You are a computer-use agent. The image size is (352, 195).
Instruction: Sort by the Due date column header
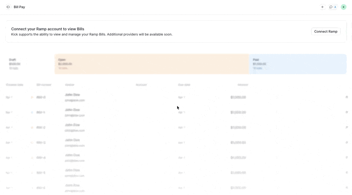[184, 85]
